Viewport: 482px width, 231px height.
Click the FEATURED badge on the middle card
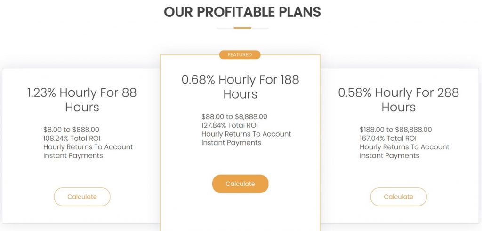click(240, 54)
